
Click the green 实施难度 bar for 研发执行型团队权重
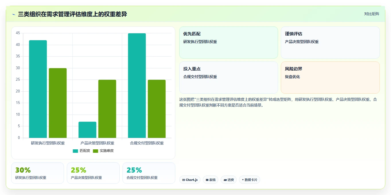click(x=58, y=103)
